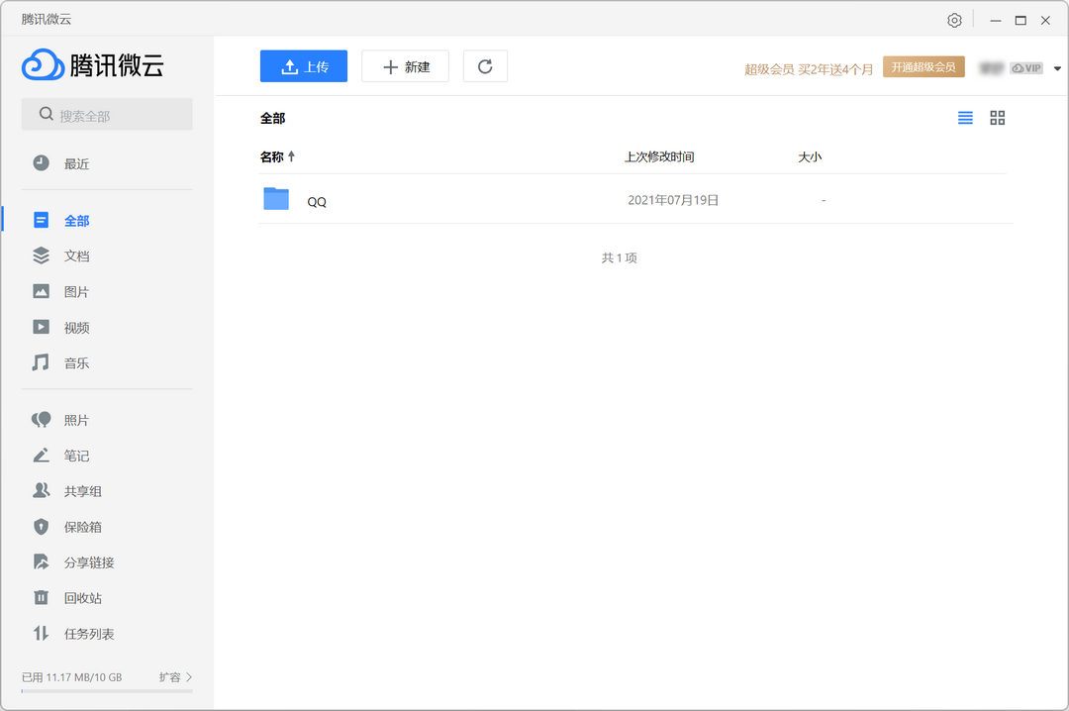The image size is (1069, 711).
Task: Click the 搜索全部 search field
Action: point(107,115)
